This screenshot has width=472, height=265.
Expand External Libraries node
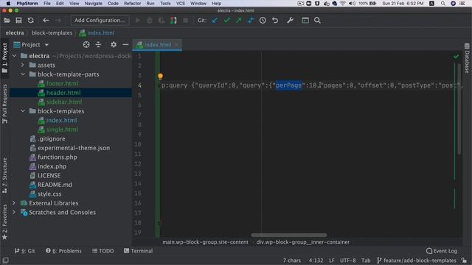(14, 203)
